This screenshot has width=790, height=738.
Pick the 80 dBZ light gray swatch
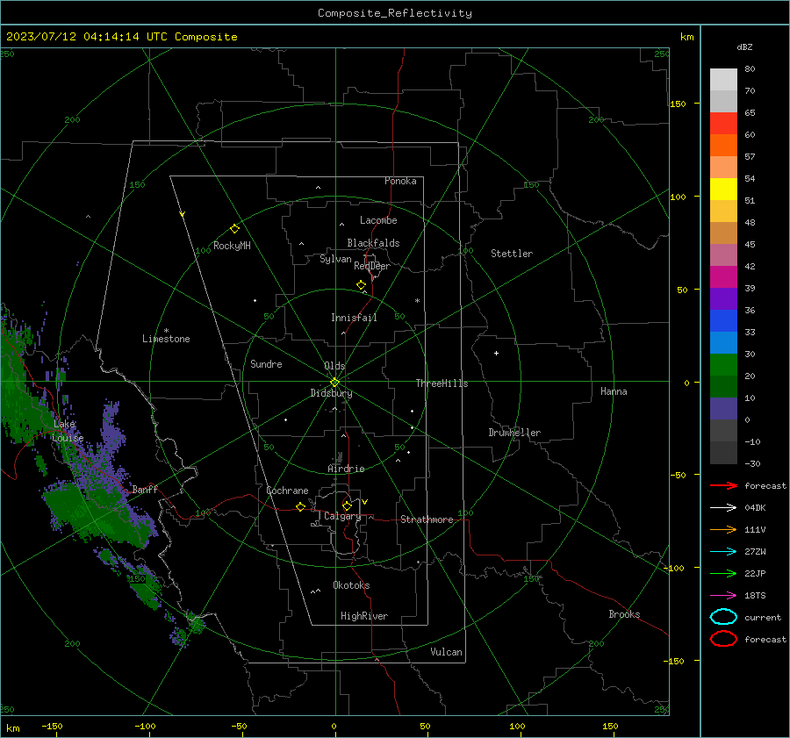pos(723,80)
